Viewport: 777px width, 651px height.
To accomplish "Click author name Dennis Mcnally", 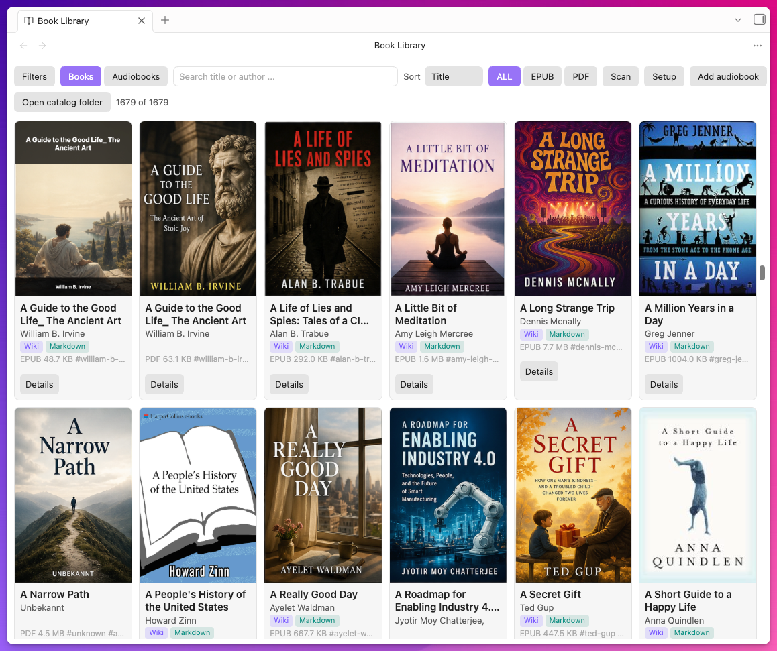I will point(550,321).
